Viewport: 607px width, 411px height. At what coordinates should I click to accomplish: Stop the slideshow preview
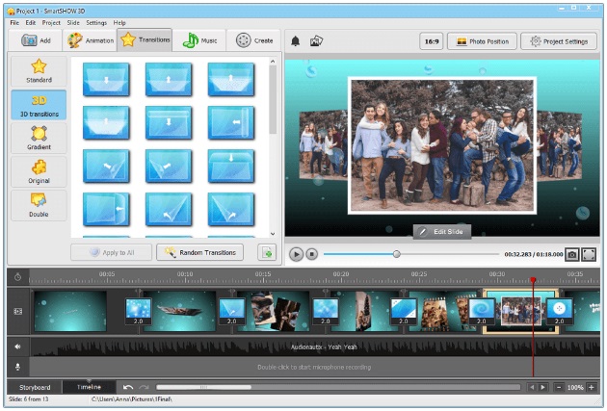(311, 254)
